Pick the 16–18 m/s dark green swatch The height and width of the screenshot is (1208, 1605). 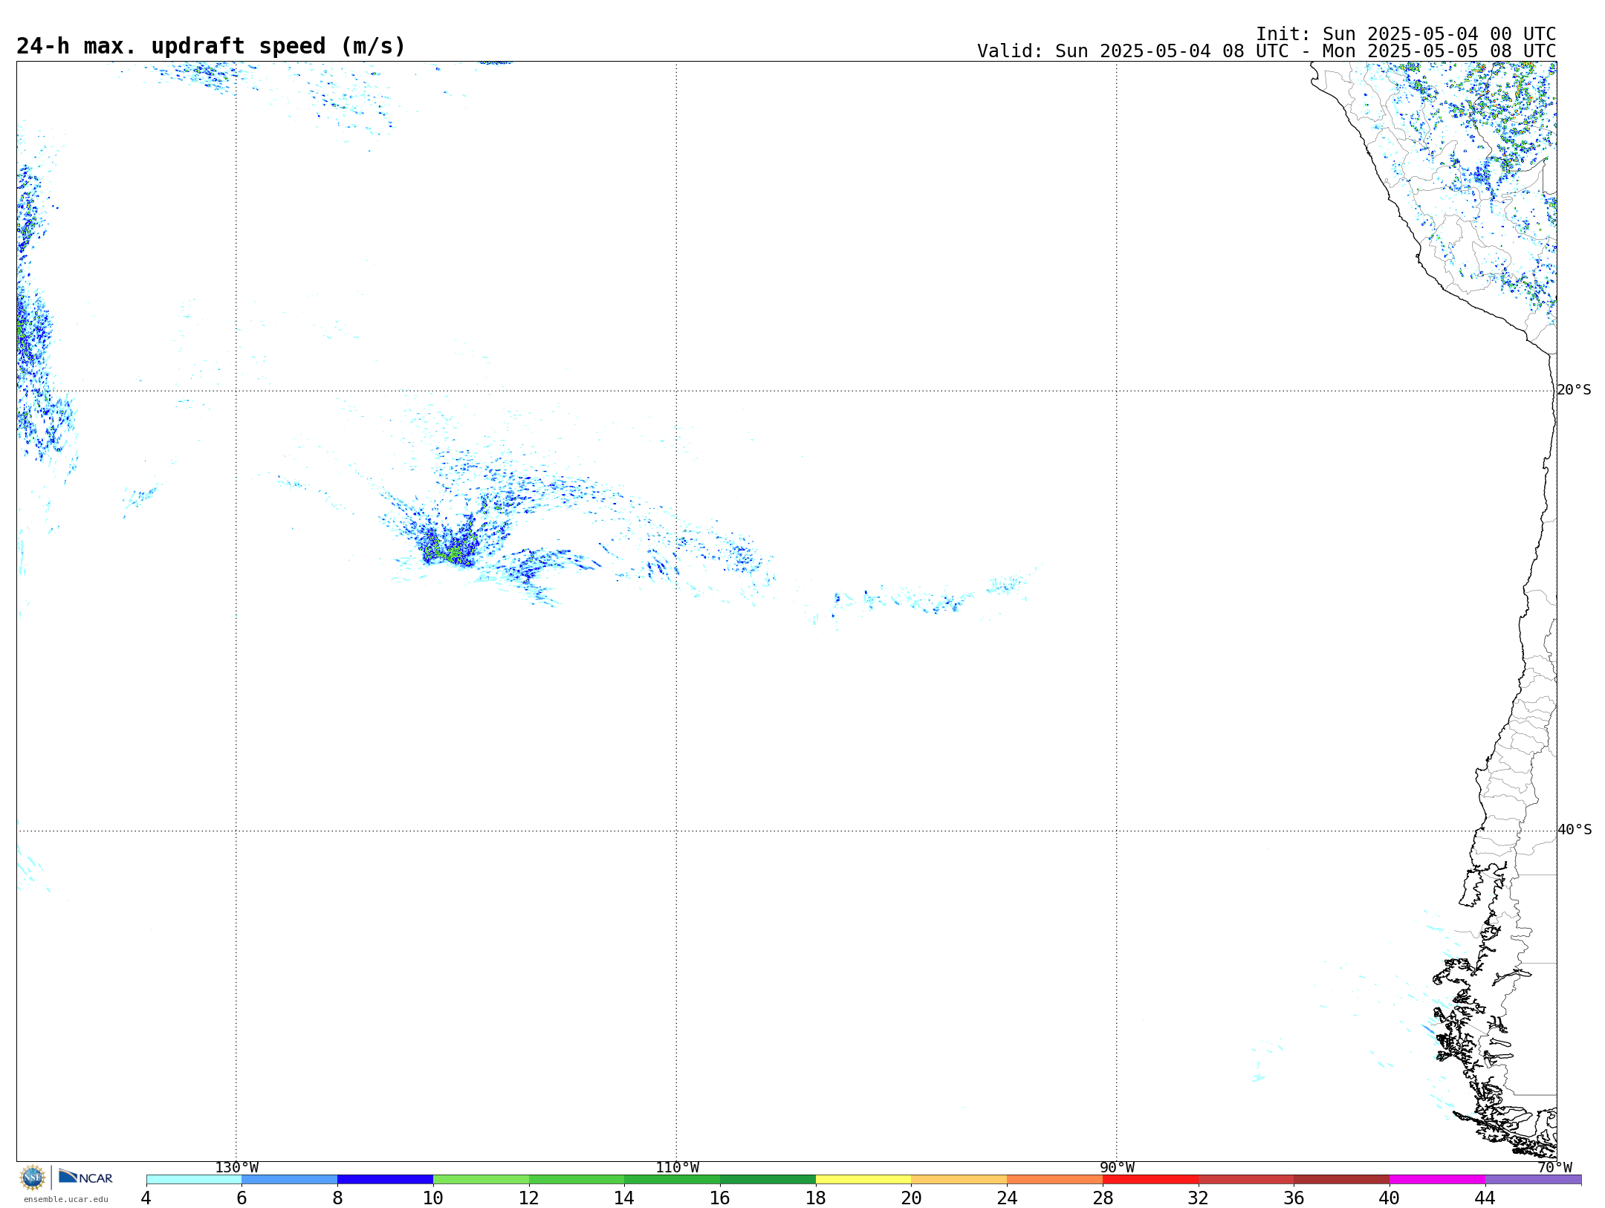[768, 1180]
